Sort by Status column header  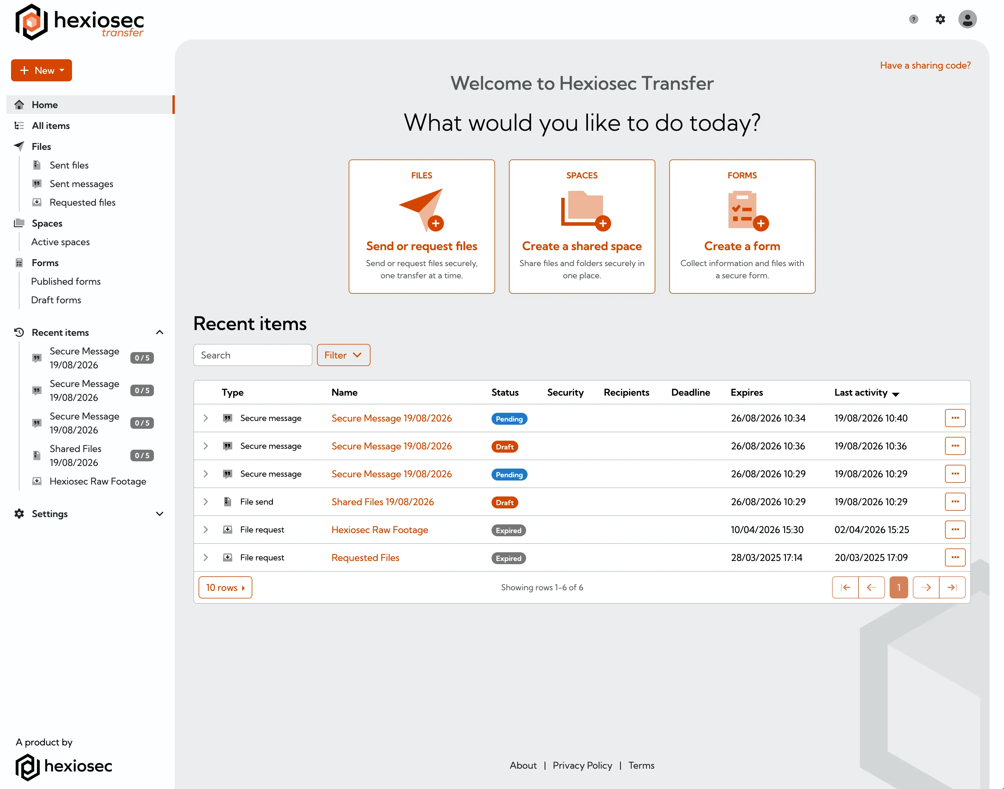505,393
